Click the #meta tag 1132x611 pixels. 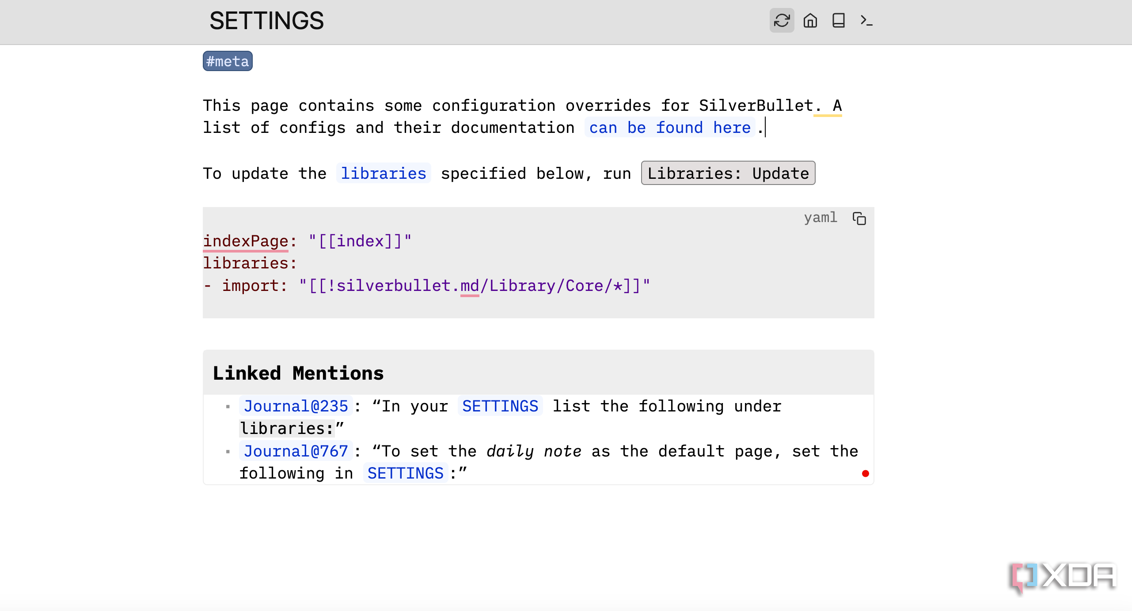tap(228, 61)
